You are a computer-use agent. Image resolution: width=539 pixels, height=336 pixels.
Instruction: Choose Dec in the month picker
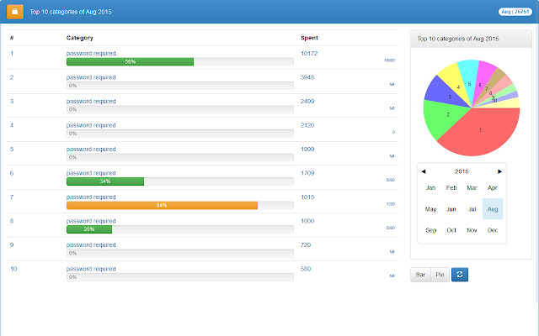(x=493, y=230)
